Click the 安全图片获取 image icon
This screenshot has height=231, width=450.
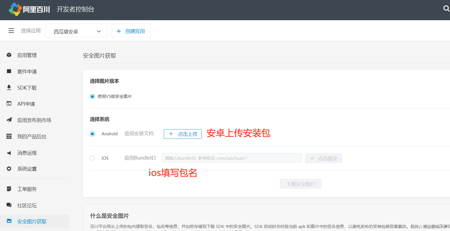(x=9, y=221)
